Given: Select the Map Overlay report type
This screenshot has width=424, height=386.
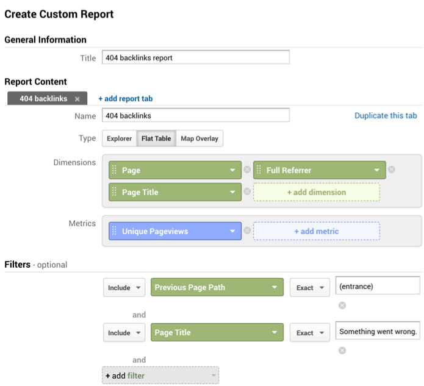Looking at the screenshot, I should coord(200,138).
